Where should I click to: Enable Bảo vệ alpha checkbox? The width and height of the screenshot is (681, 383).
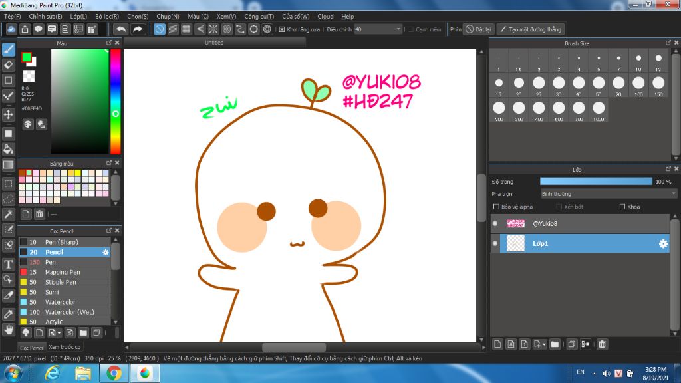pyautogui.click(x=496, y=207)
